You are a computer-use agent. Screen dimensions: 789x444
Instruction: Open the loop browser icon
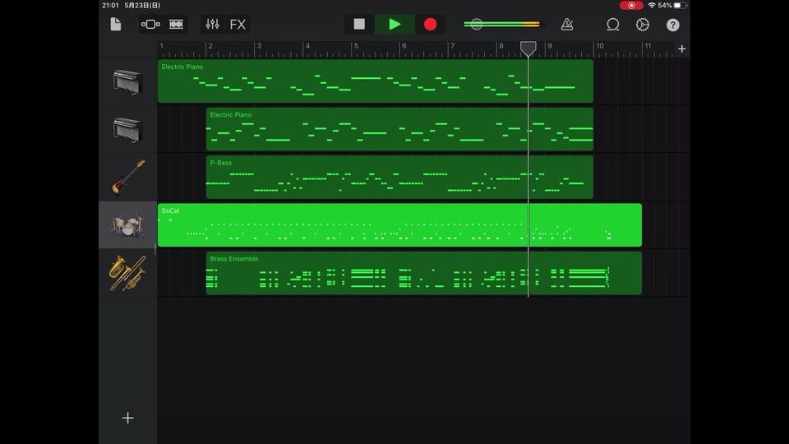click(x=612, y=24)
